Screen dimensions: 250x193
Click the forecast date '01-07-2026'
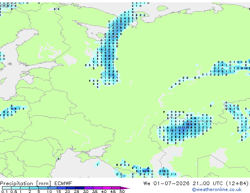pyautogui.click(x=172, y=184)
